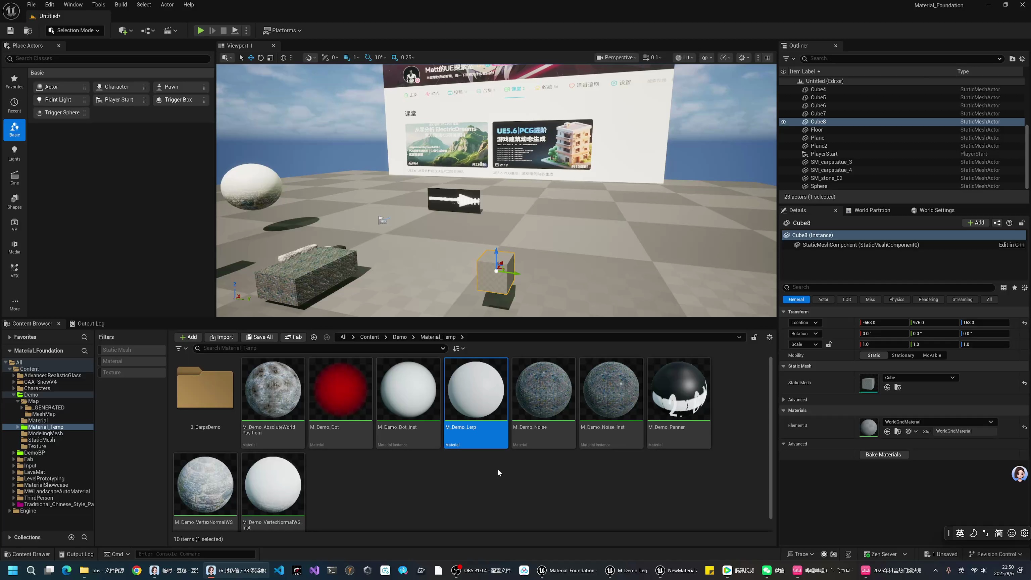
Task: Click Save All in Content Browser
Action: (259, 337)
